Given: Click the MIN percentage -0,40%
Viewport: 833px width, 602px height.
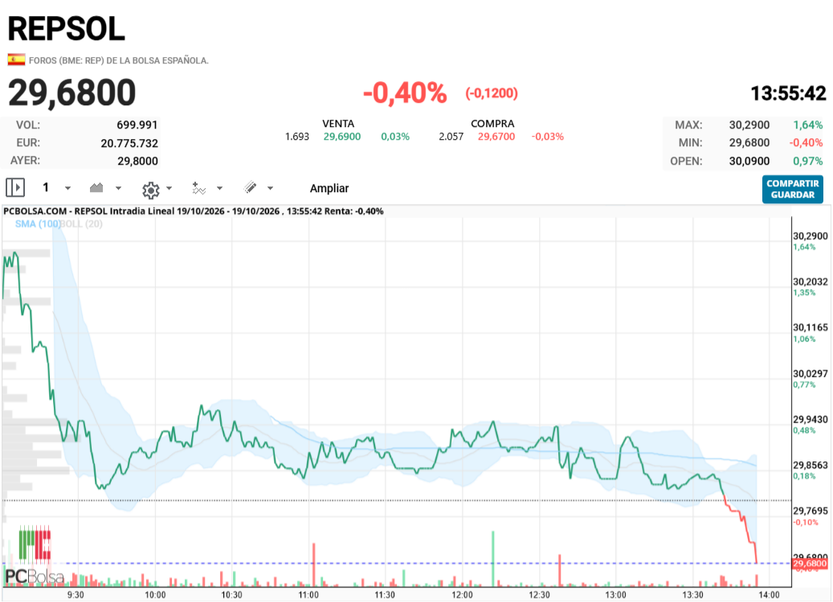Looking at the screenshot, I should click(x=806, y=143).
